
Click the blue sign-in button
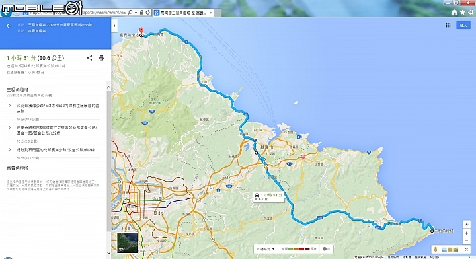463,26
